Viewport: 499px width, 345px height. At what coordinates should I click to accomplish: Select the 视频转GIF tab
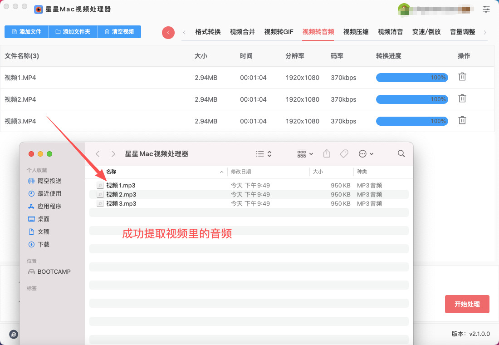279,32
